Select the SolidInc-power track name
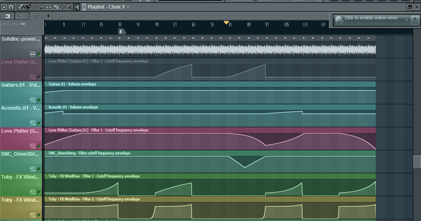 21,39
